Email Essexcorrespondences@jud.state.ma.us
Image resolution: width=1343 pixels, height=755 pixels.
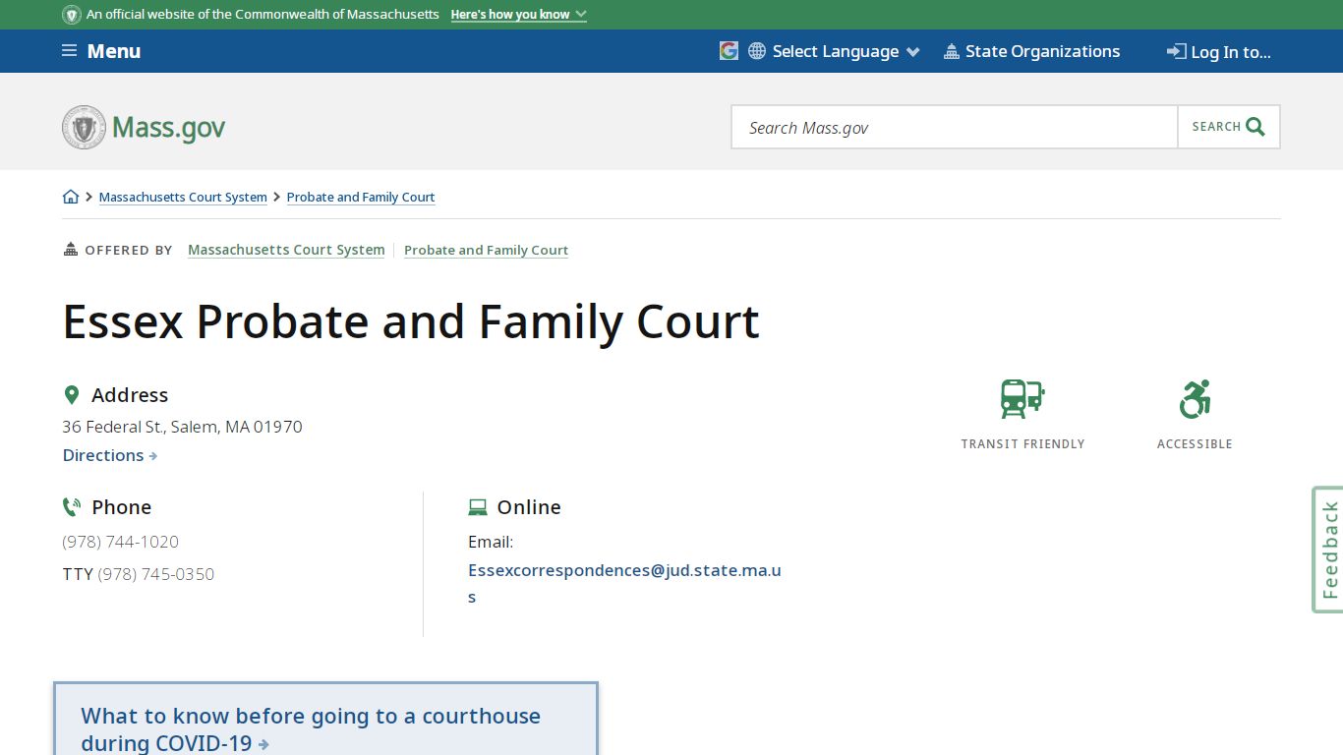pyautogui.click(x=625, y=583)
